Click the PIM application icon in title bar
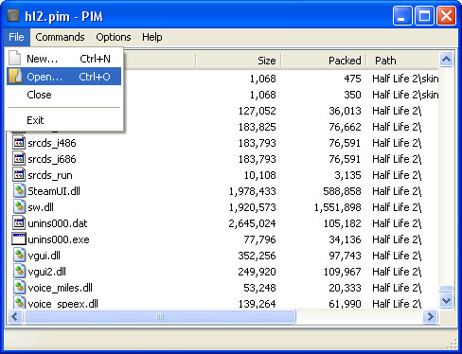Viewport: 462px width, 354px height. coord(13,15)
